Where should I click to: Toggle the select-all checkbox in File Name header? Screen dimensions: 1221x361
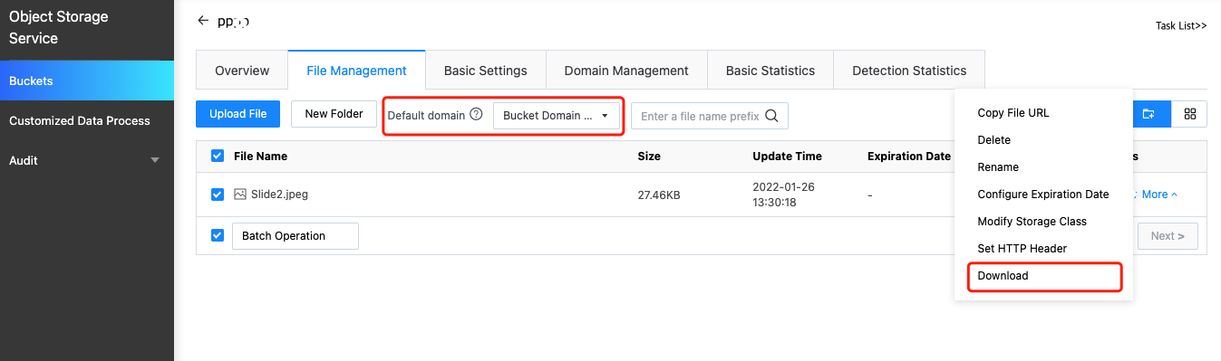pos(218,156)
